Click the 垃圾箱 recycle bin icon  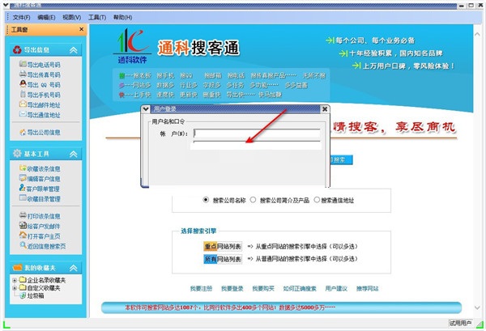(23, 295)
